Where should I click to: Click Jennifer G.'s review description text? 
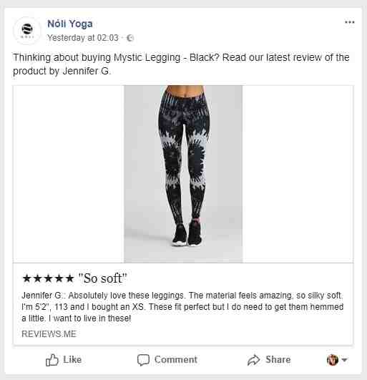point(182,307)
